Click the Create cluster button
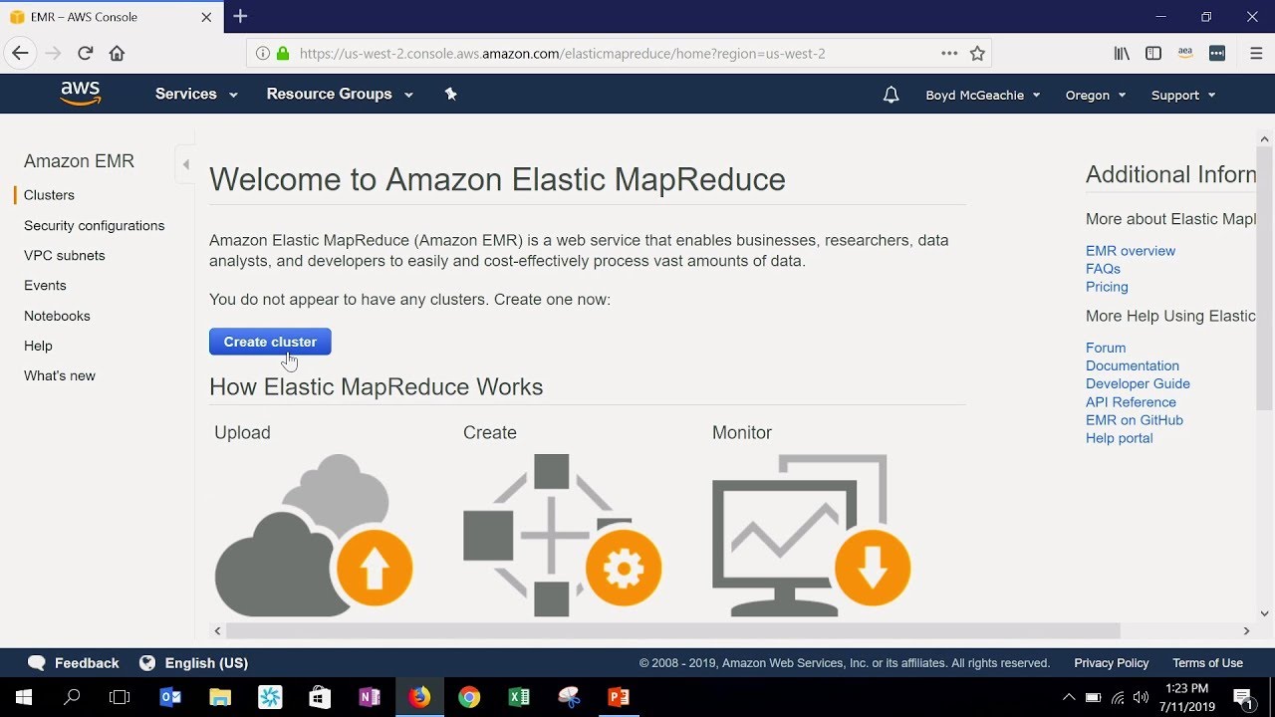This screenshot has height=717, width=1275. pyautogui.click(x=270, y=342)
